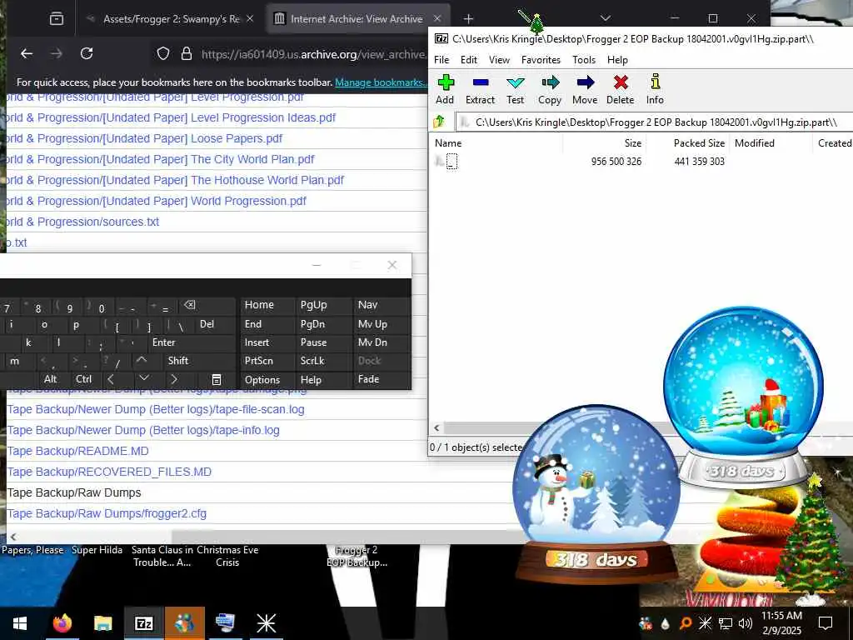
Task: Open archive Info in 7-Zip toolbar
Action: click(655, 89)
